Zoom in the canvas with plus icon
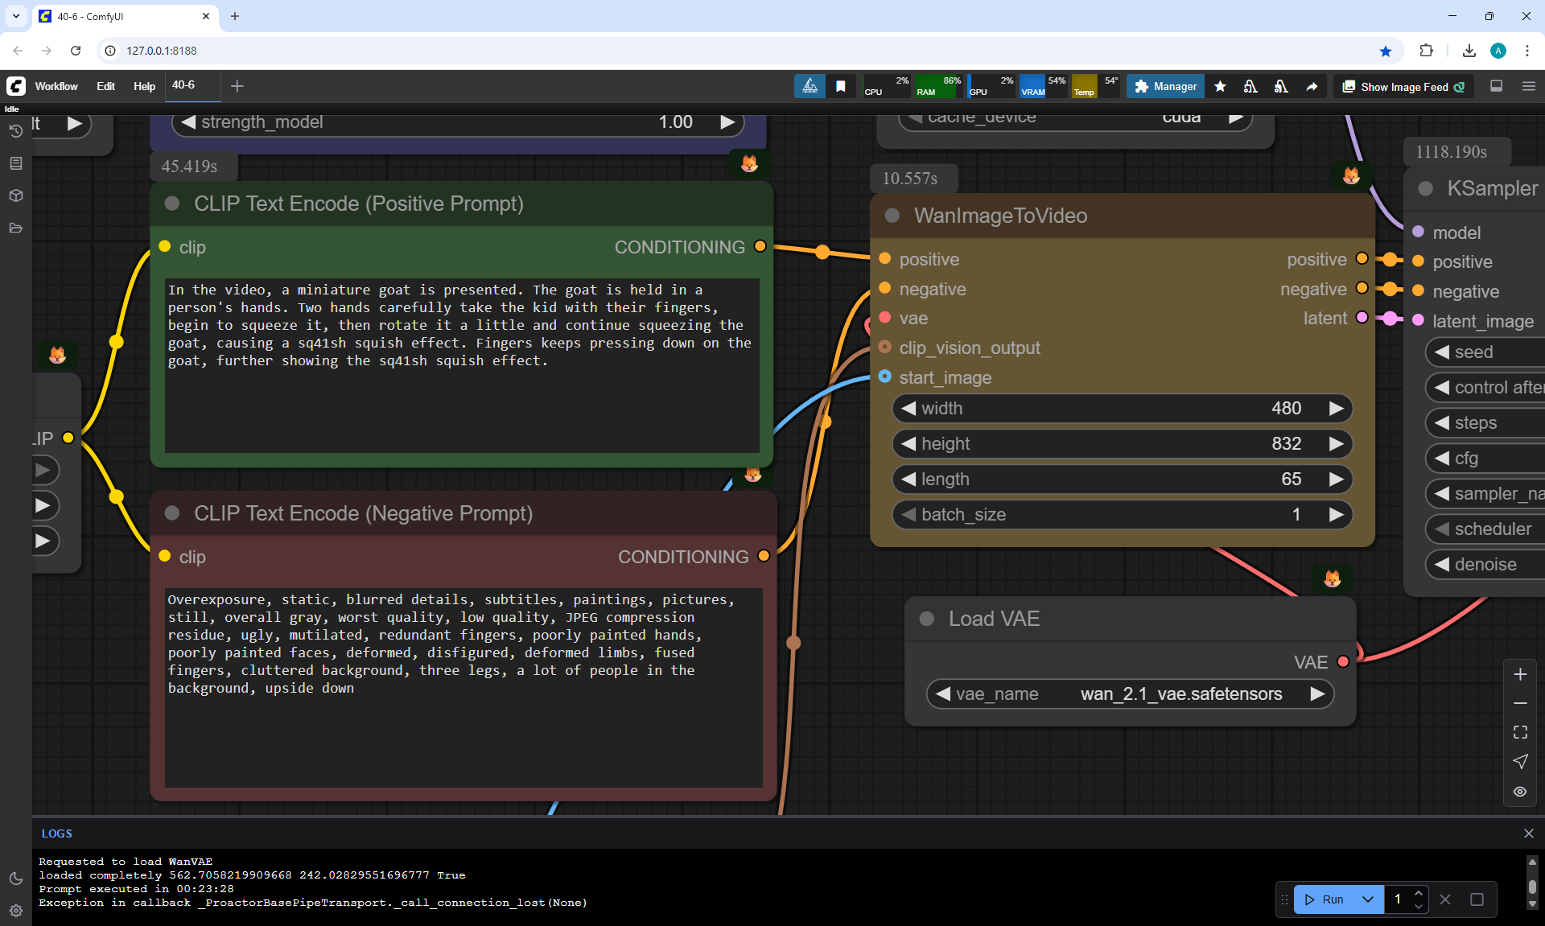1545x926 pixels. point(1520,674)
